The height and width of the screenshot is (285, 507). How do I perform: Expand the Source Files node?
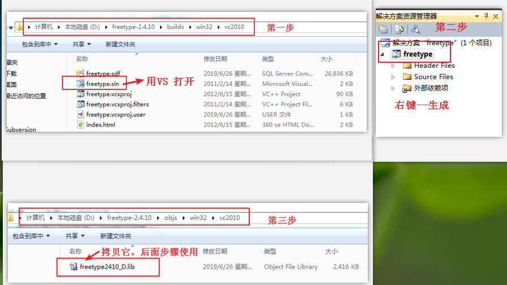[x=393, y=77]
